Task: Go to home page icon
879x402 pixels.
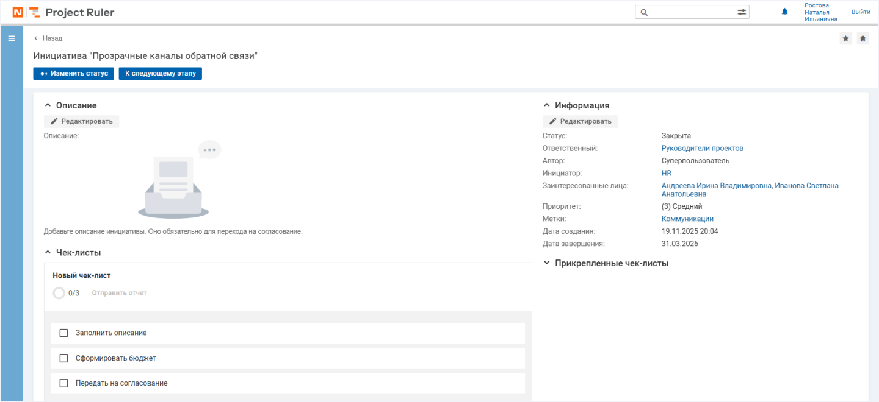Action: (x=863, y=38)
